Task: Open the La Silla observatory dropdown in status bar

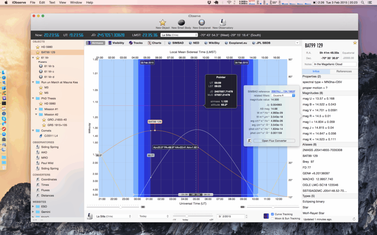Action: point(179,35)
